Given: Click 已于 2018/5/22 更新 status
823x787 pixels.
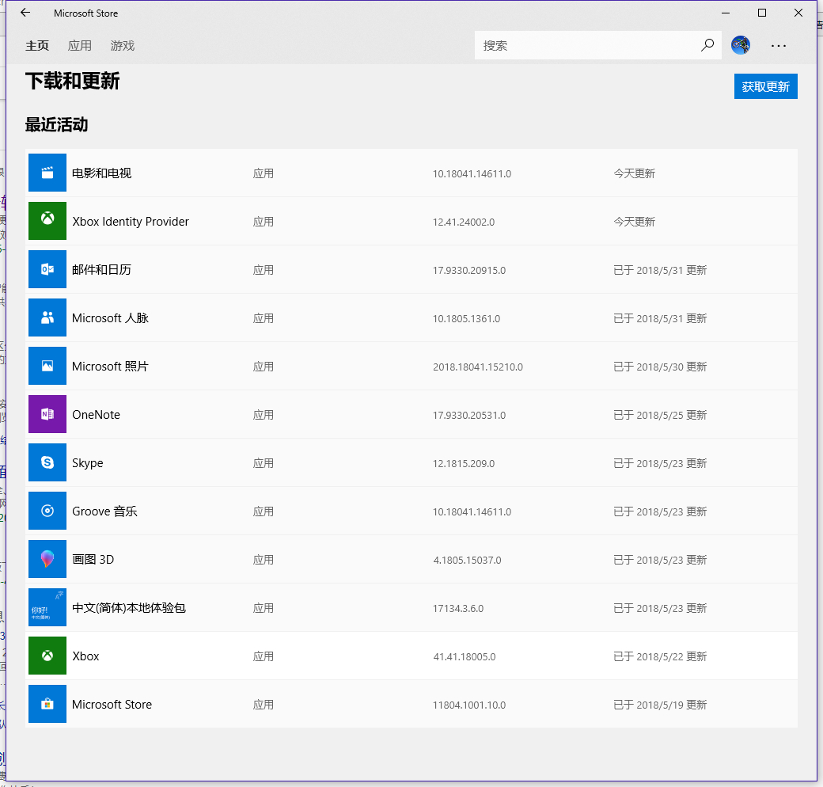Looking at the screenshot, I should click(x=660, y=657).
